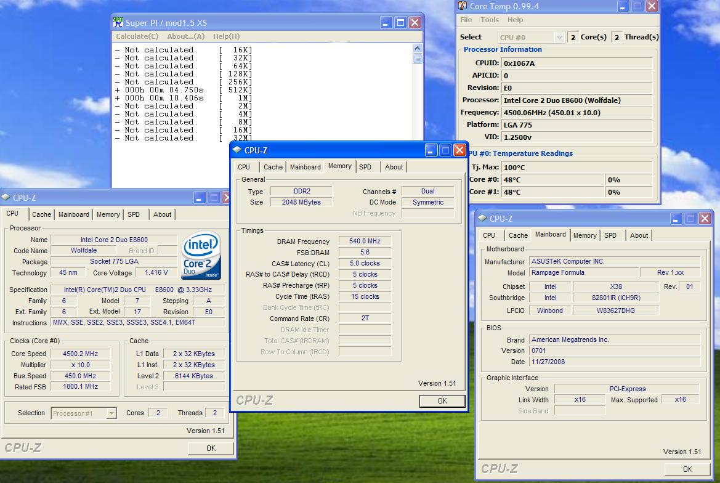
Task: Switch to Cache tab in right CPU-Z window
Action: click(518, 235)
